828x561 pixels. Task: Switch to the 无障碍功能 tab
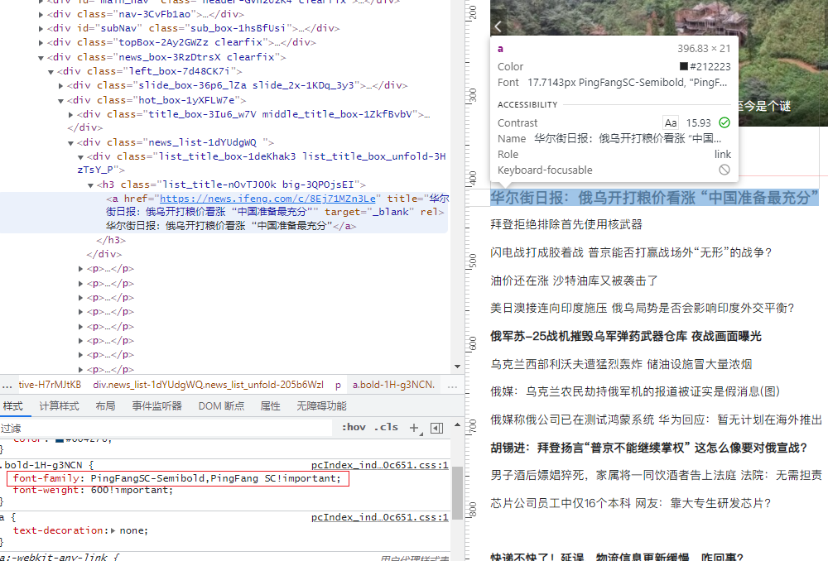coord(321,405)
